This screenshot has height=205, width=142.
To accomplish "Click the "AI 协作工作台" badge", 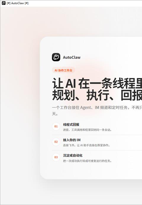I will (x=63, y=70).
